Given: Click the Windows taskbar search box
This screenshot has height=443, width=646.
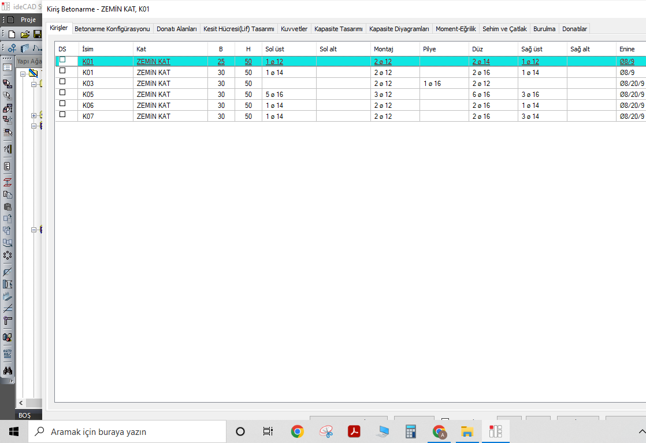Looking at the screenshot, I should click(x=127, y=431).
